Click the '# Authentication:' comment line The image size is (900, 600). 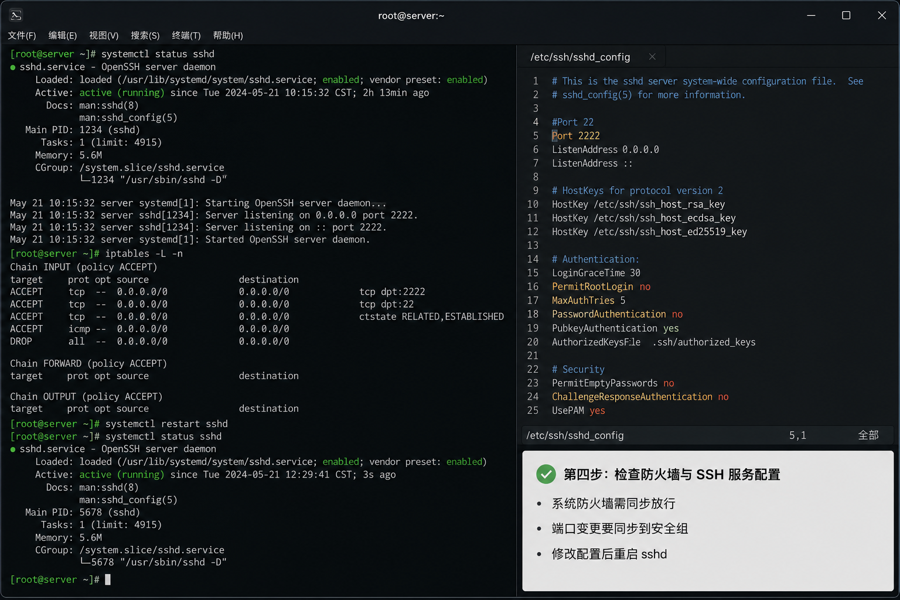(x=595, y=259)
